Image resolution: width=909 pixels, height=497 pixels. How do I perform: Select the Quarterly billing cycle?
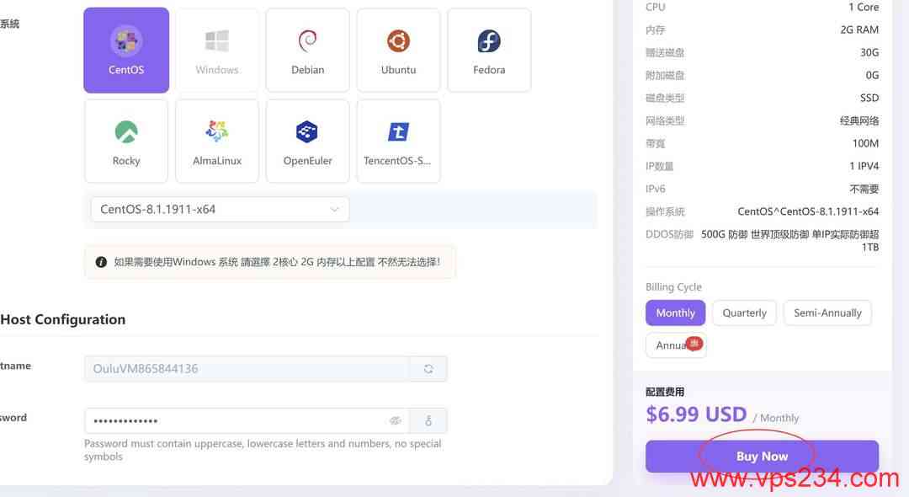click(x=744, y=313)
